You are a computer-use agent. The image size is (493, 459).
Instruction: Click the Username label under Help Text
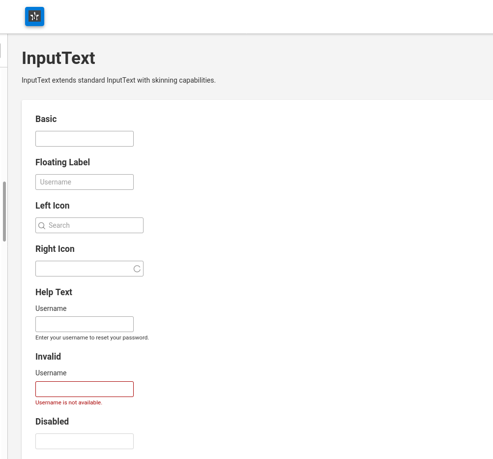51,308
